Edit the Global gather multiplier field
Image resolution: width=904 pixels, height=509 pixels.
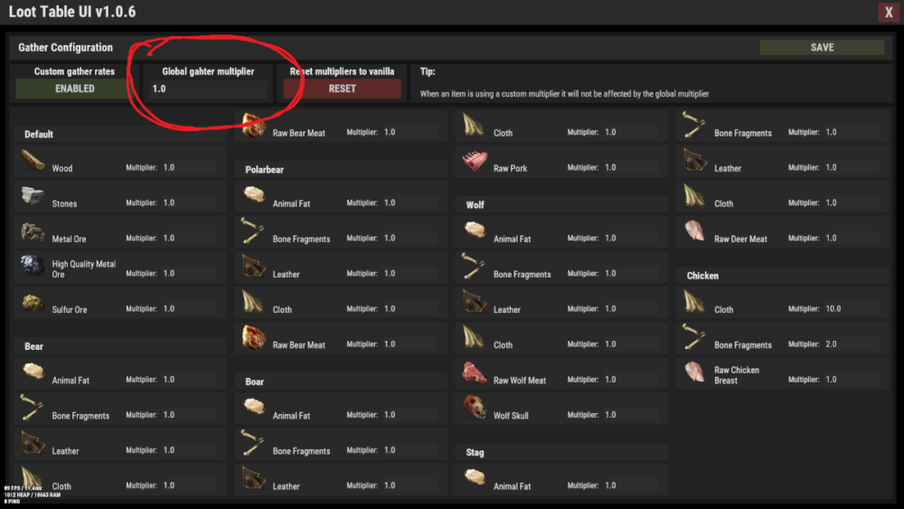pyautogui.click(x=208, y=89)
